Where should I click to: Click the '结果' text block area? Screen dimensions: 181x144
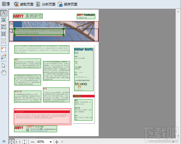(56, 95)
